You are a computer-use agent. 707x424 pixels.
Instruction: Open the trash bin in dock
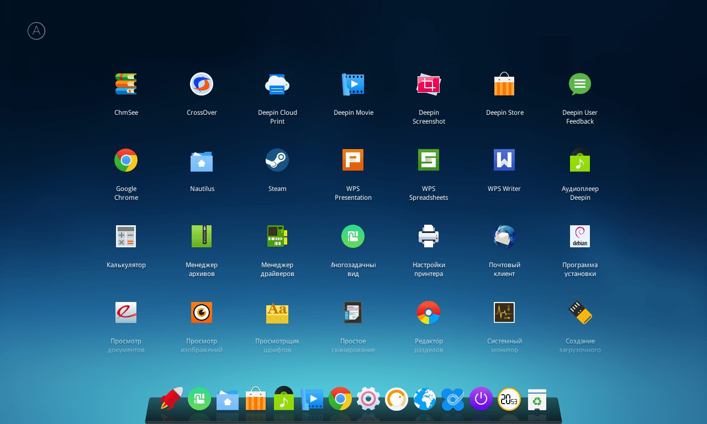(537, 399)
